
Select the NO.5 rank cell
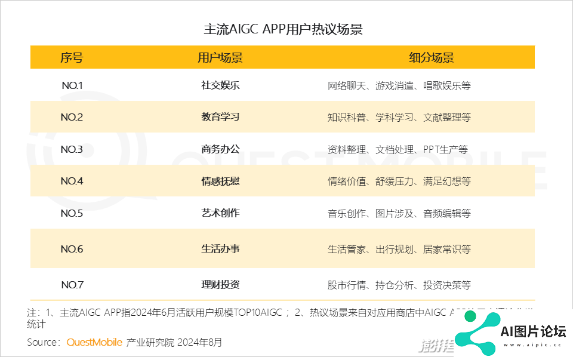tap(72, 213)
